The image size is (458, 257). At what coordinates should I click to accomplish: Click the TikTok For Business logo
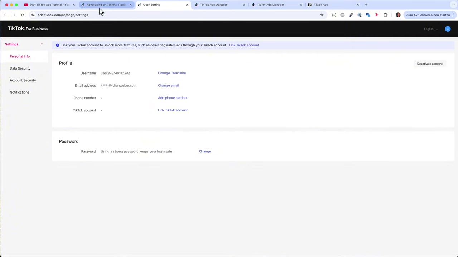[28, 29]
